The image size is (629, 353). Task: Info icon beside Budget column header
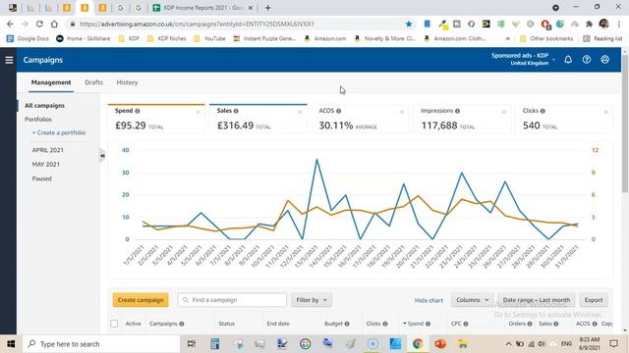click(x=347, y=324)
